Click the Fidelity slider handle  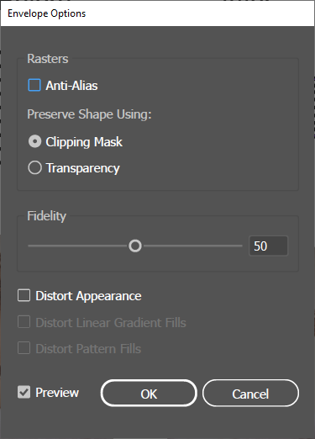click(x=135, y=246)
